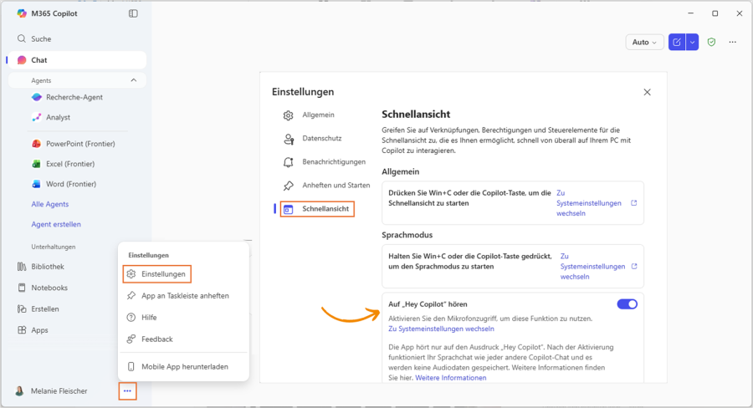753x408 pixels.
Task: Click the green shield protection icon
Action: 711,42
